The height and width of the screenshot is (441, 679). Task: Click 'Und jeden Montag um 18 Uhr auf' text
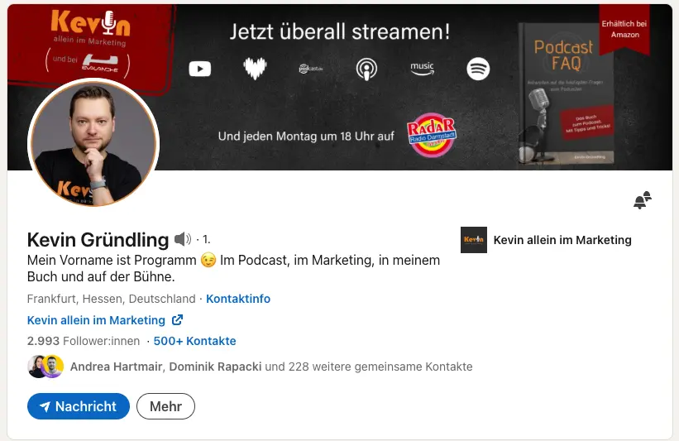(306, 136)
